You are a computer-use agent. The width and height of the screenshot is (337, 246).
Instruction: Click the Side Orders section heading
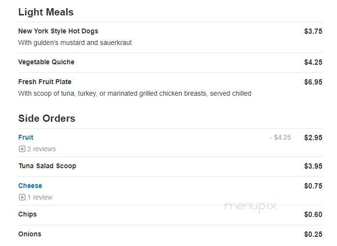coord(47,118)
